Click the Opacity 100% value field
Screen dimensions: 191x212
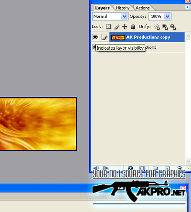(x=157, y=16)
